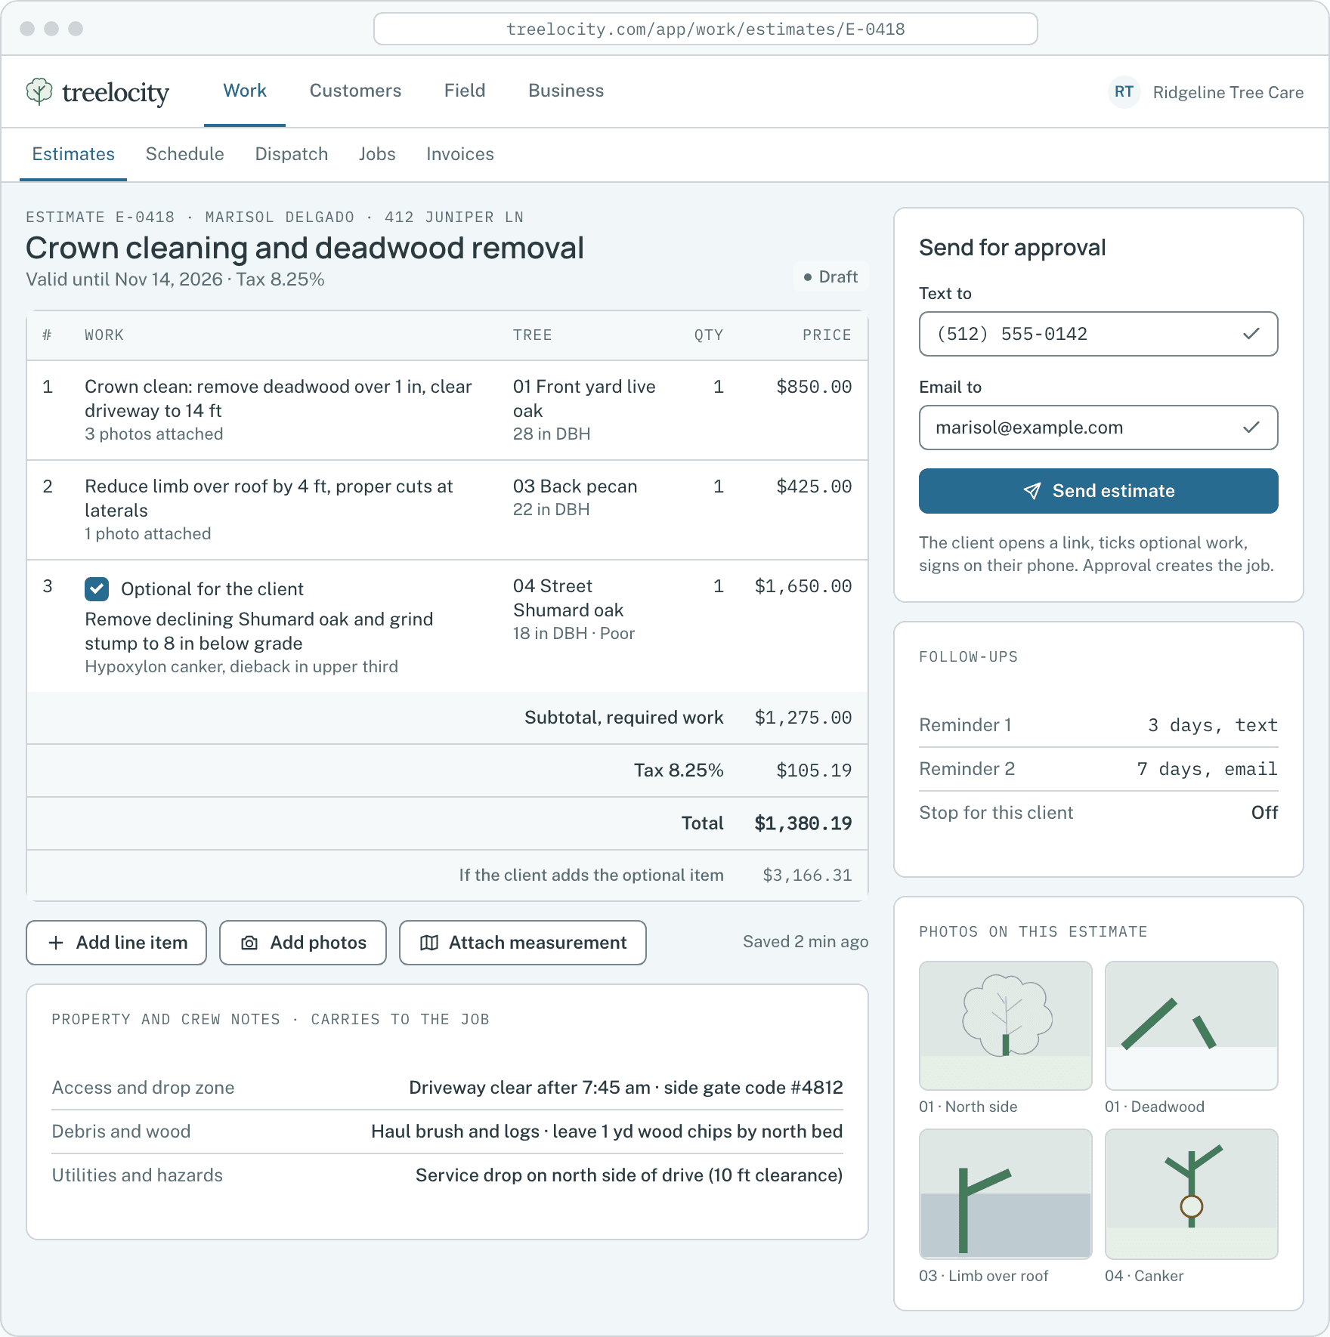Click the treelocity tree logo icon
The height and width of the screenshot is (1337, 1330).
39,91
